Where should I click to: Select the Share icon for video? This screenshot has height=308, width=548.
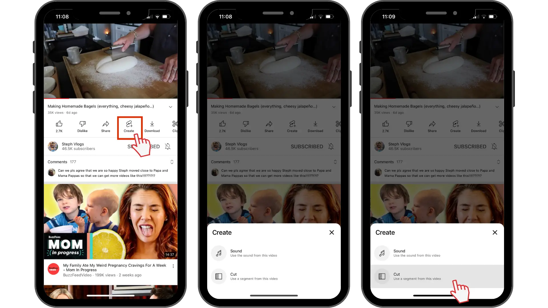tap(105, 125)
